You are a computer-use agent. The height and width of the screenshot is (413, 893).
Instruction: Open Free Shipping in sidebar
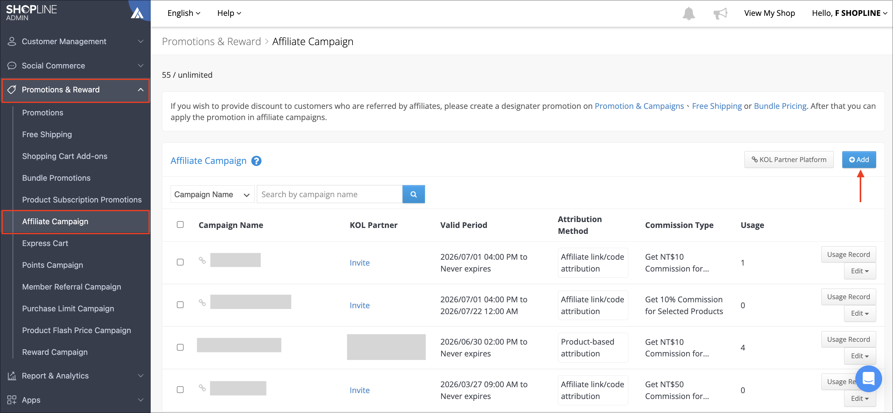tap(47, 134)
